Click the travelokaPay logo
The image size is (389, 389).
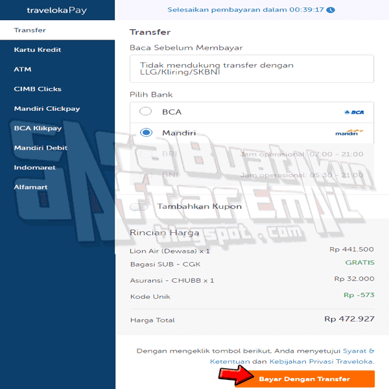(x=57, y=10)
